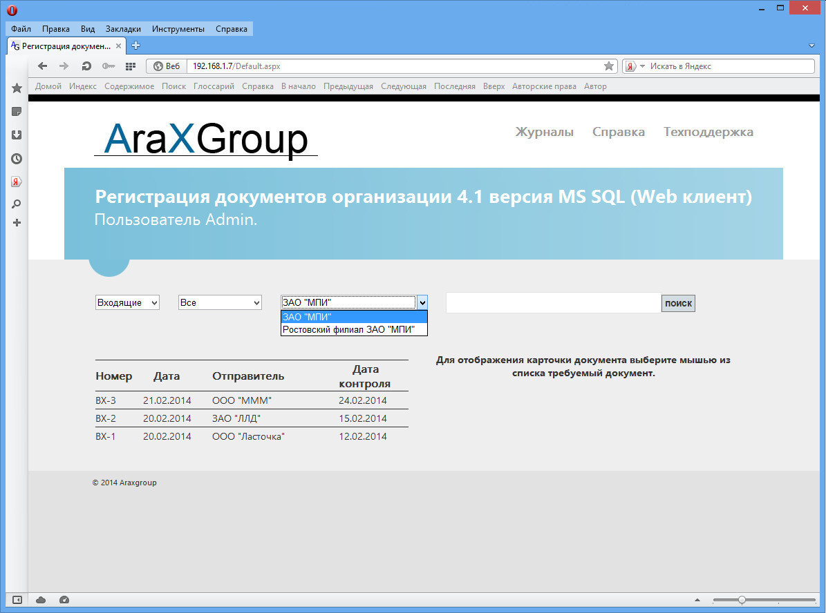Select document row ВХ-2
The height and width of the screenshot is (613, 826).
coord(252,418)
